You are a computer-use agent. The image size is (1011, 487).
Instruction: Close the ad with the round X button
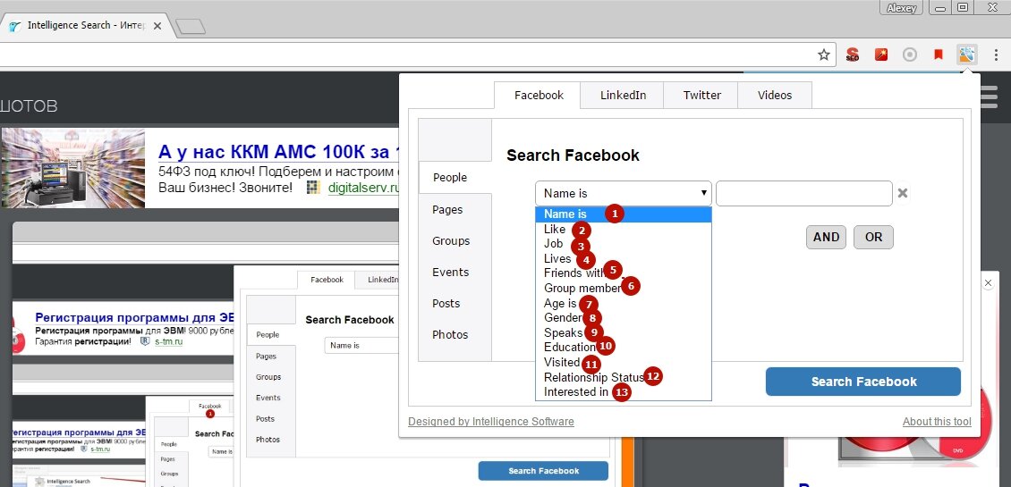point(988,283)
